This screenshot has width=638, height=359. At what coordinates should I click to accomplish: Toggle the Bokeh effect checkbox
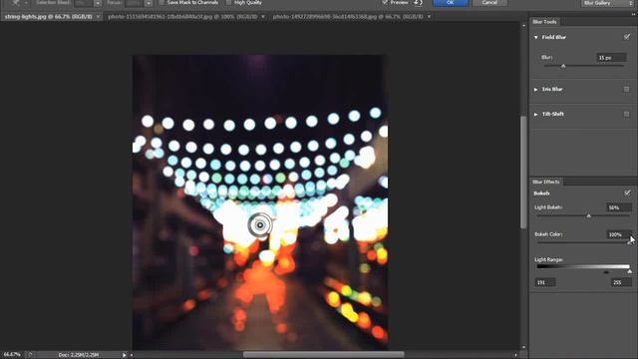pos(627,192)
